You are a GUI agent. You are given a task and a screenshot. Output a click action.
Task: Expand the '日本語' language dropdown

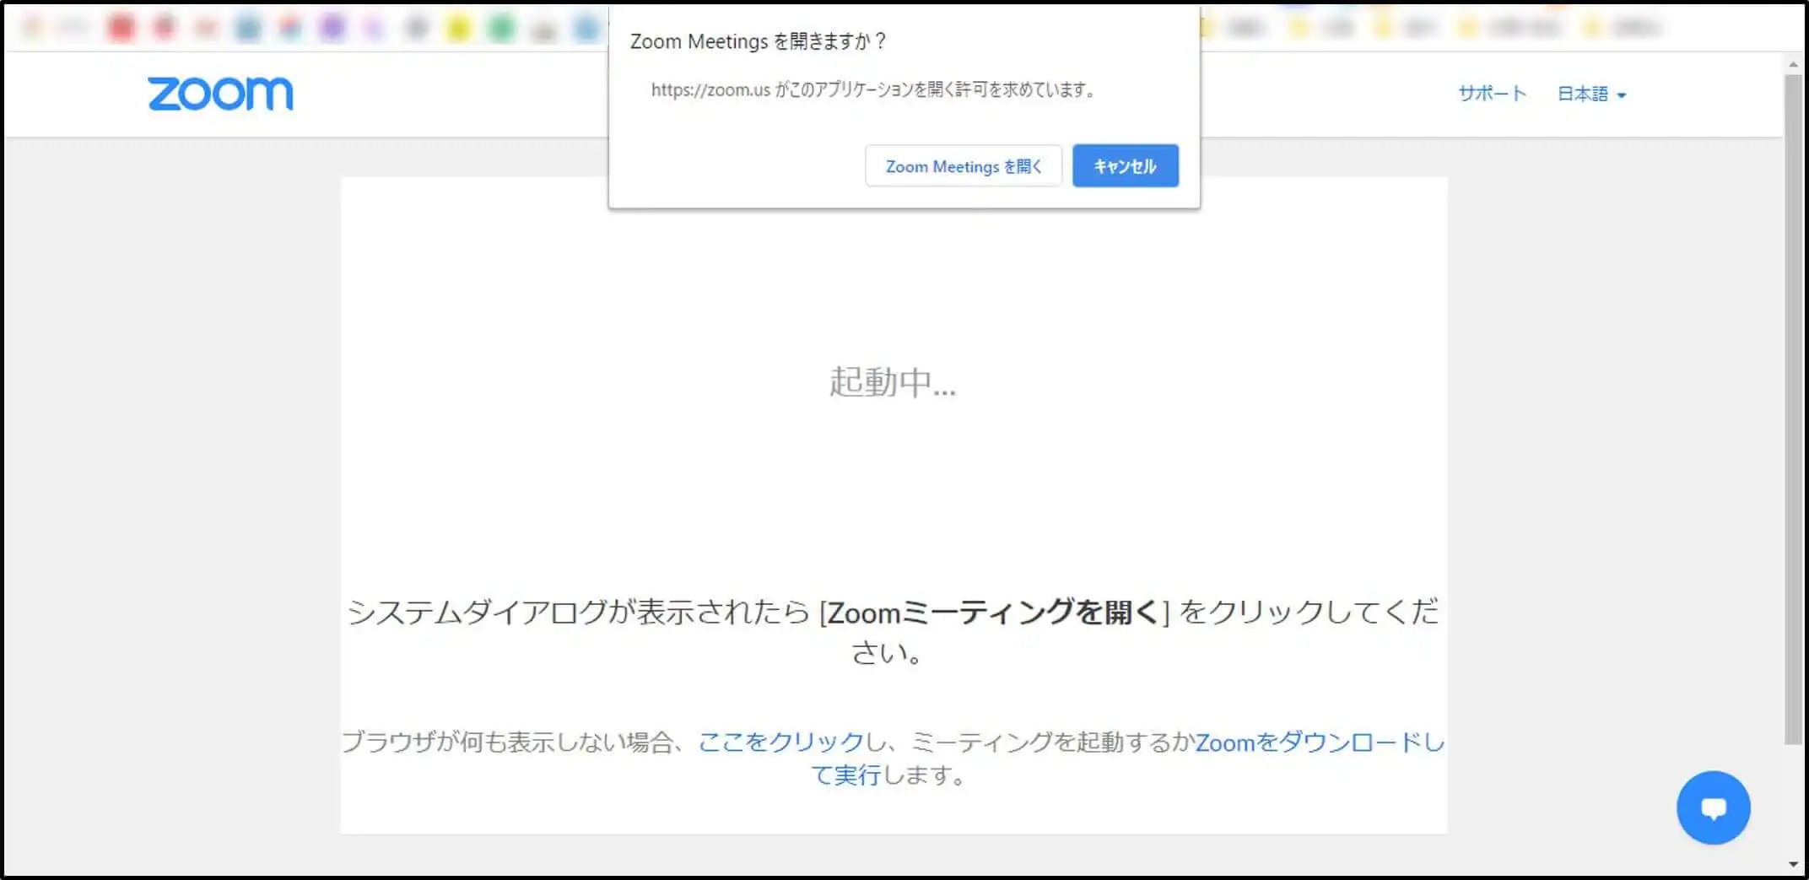click(1591, 94)
